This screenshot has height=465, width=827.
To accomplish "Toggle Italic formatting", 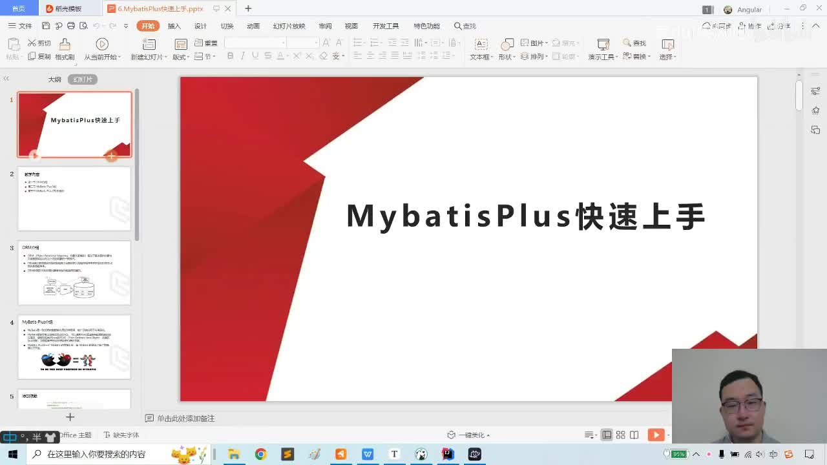I will (x=243, y=56).
